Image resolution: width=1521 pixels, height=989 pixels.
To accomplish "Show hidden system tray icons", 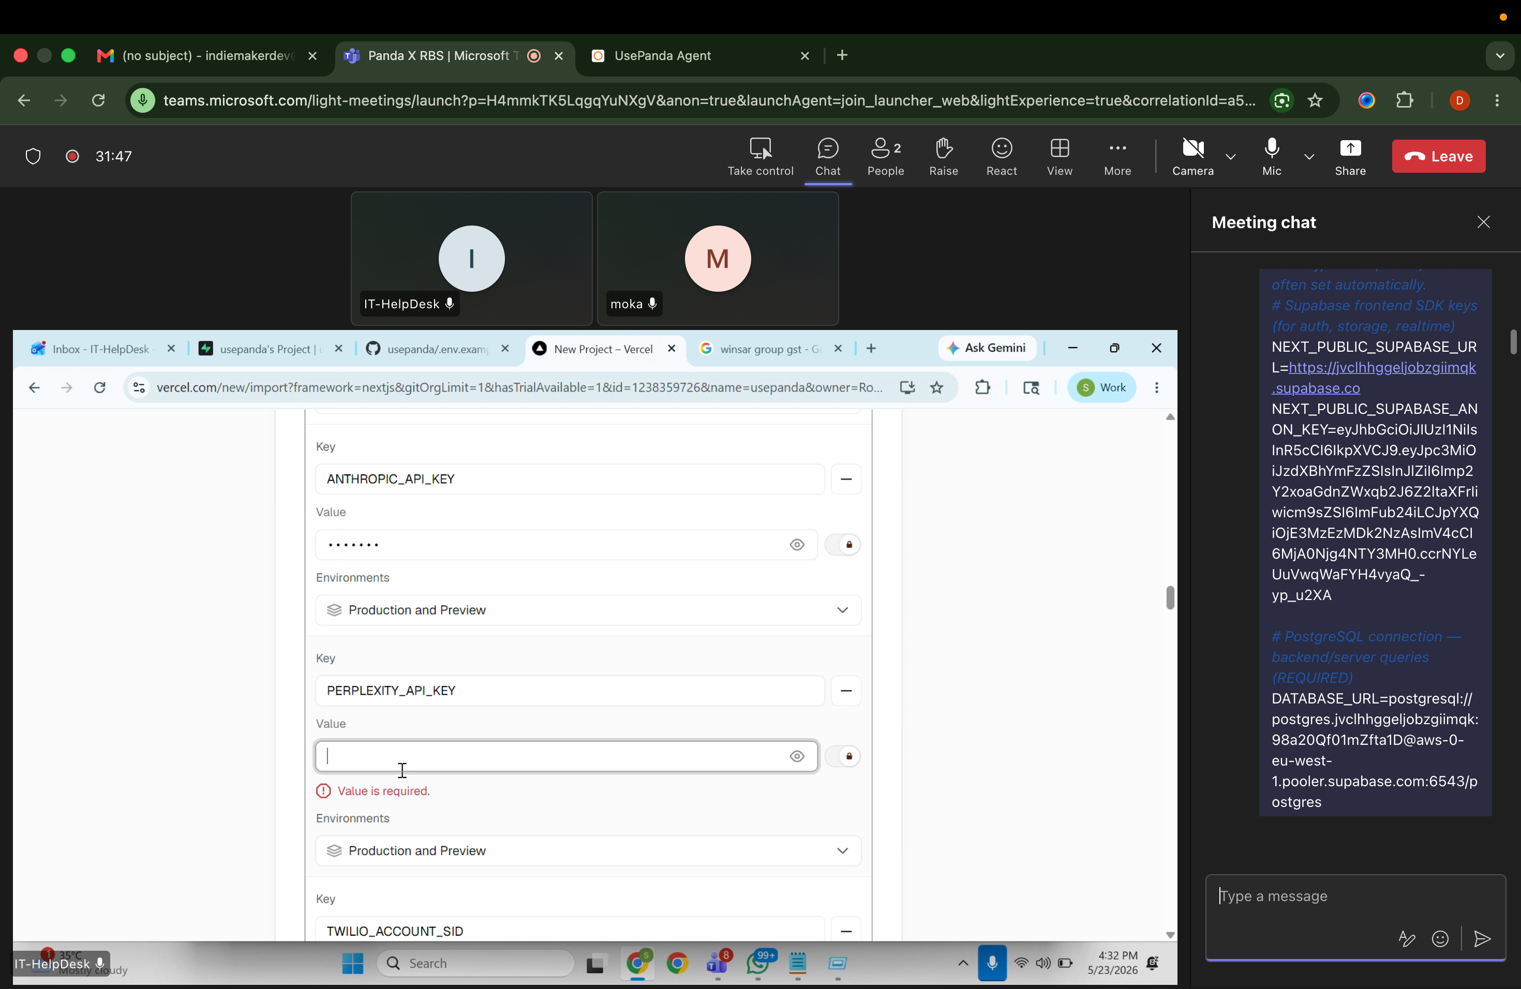I will point(962,964).
